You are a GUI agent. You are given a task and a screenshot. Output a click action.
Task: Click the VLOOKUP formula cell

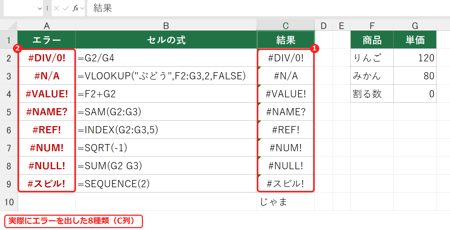(x=166, y=76)
